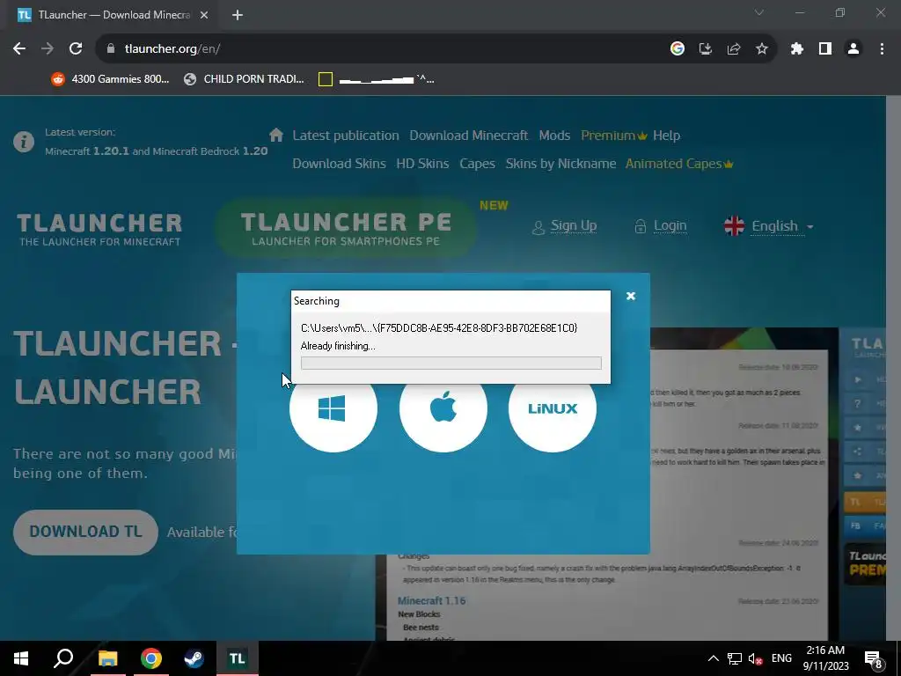The width and height of the screenshot is (901, 676).
Task: Show hidden system tray icons
Action: click(x=713, y=658)
